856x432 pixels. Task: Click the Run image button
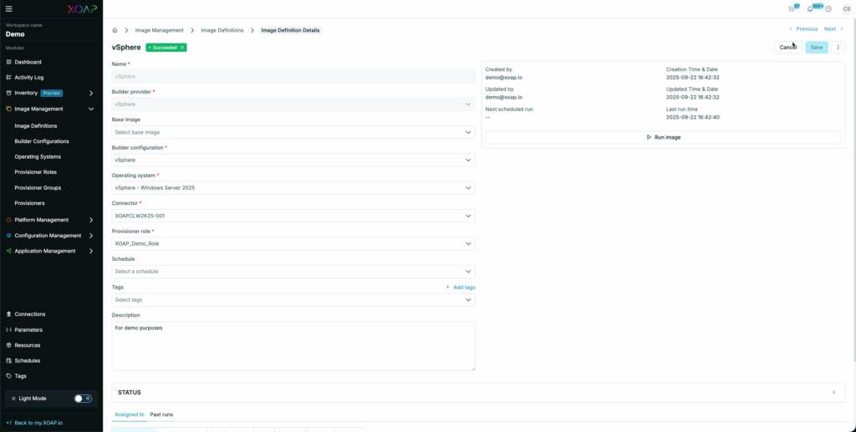click(x=663, y=137)
